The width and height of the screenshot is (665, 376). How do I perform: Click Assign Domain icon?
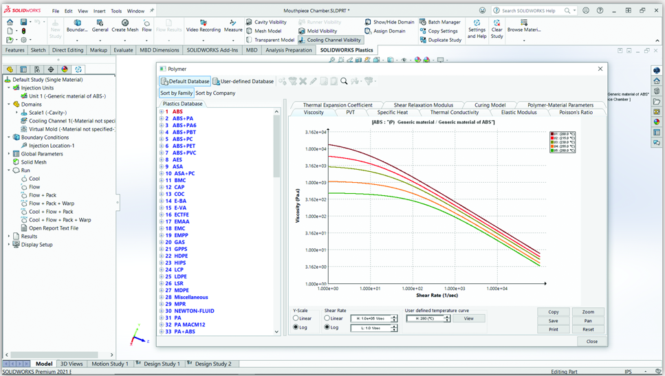tap(368, 31)
